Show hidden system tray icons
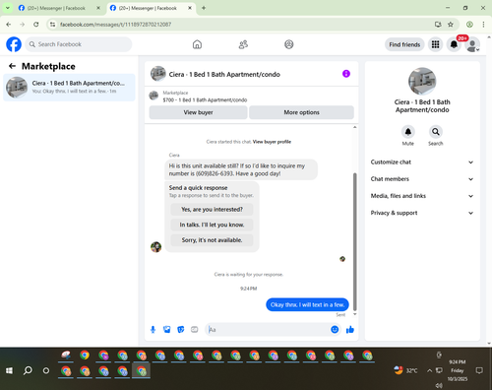 pyautogui.click(x=429, y=370)
